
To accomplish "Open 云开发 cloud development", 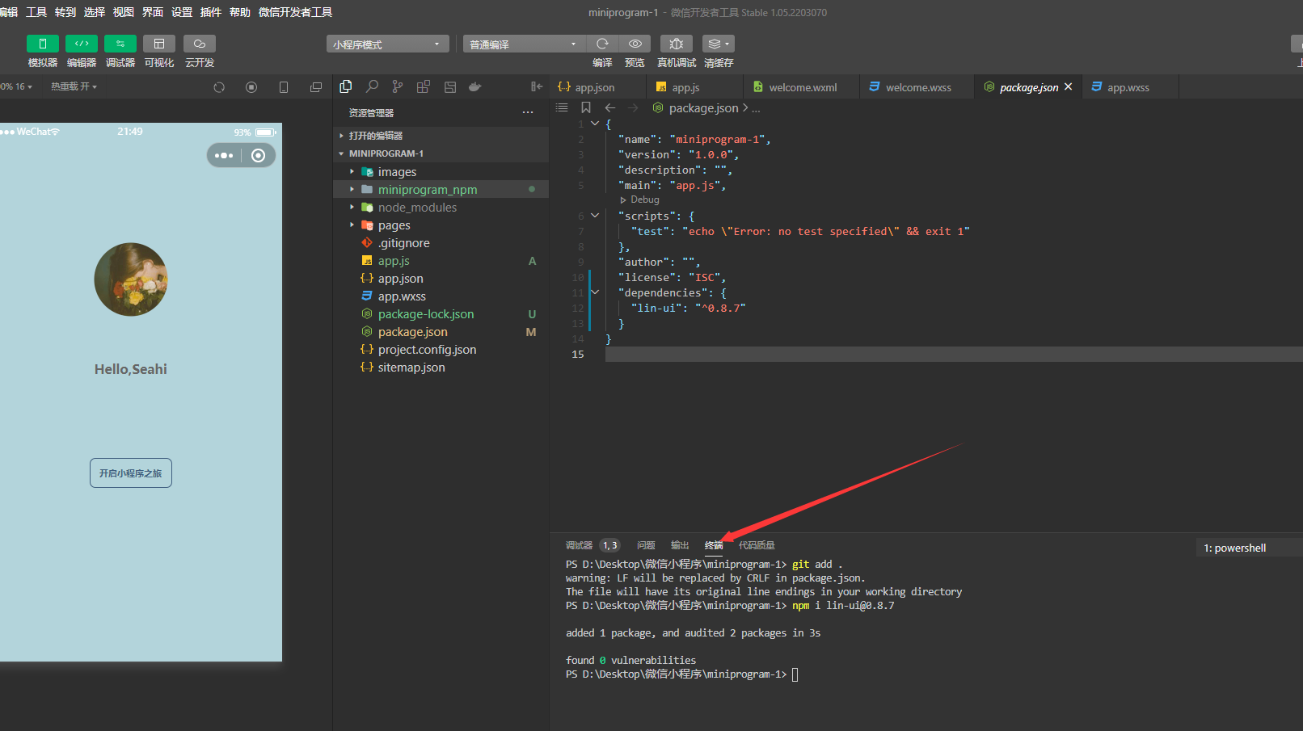I will pyautogui.click(x=199, y=50).
